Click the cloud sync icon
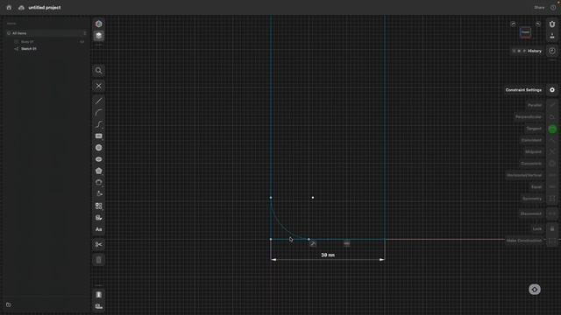Screen dimensions: 561x315 coord(21,8)
